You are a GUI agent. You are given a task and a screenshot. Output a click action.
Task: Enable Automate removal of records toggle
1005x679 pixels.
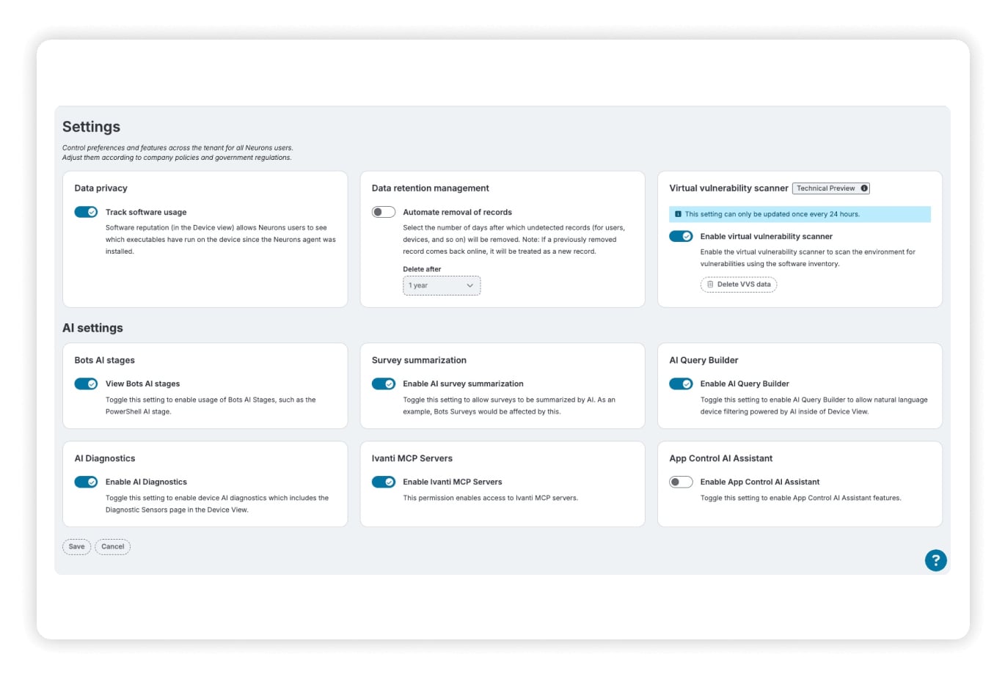click(x=384, y=212)
